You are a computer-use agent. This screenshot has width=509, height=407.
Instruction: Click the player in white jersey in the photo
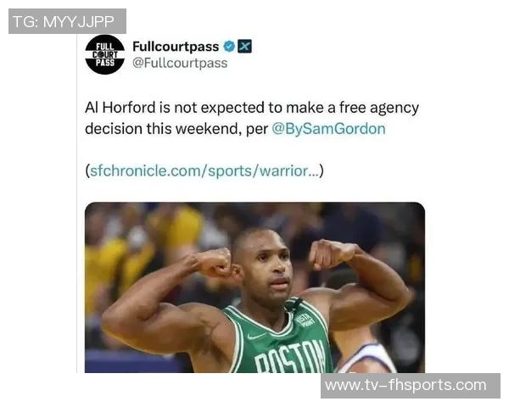365,354
